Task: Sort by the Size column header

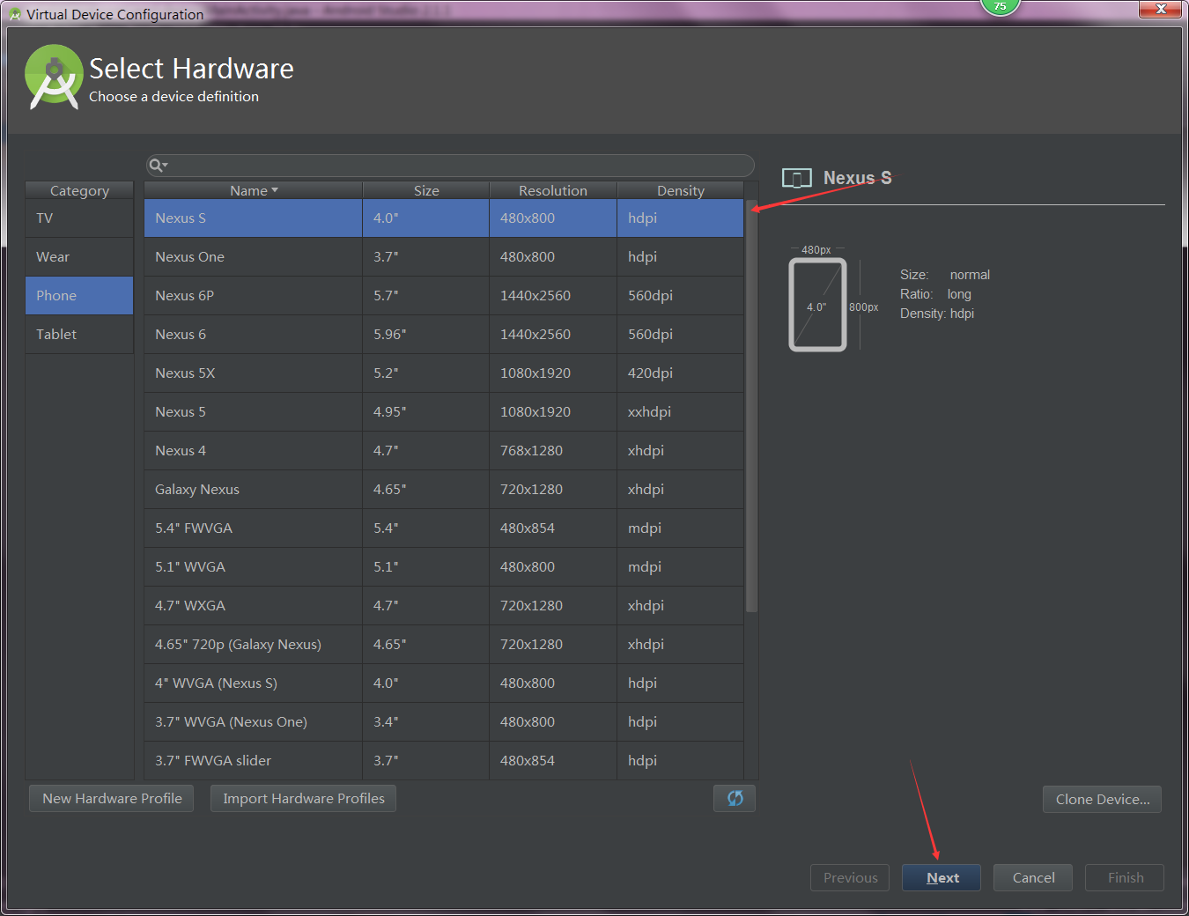Action: pyautogui.click(x=426, y=190)
